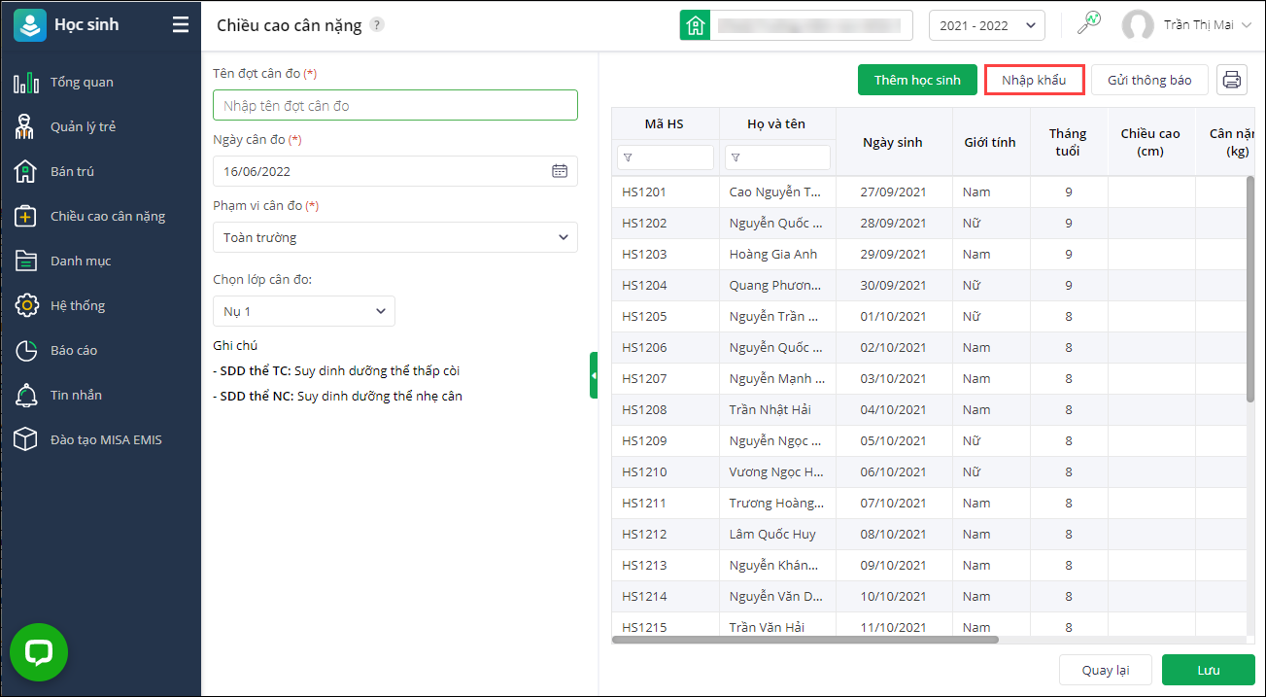This screenshot has width=1266, height=697.
Task: Click the printer icon button
Action: [1232, 80]
